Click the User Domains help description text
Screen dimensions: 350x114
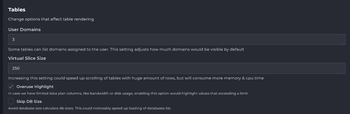point(126,49)
